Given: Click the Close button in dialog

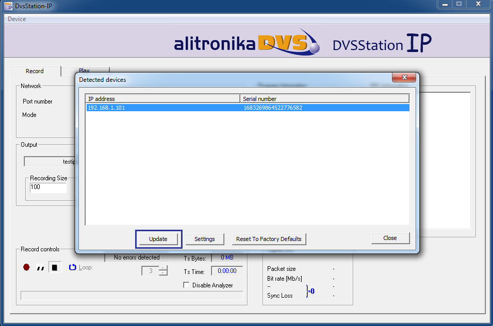Looking at the screenshot, I should (x=390, y=238).
